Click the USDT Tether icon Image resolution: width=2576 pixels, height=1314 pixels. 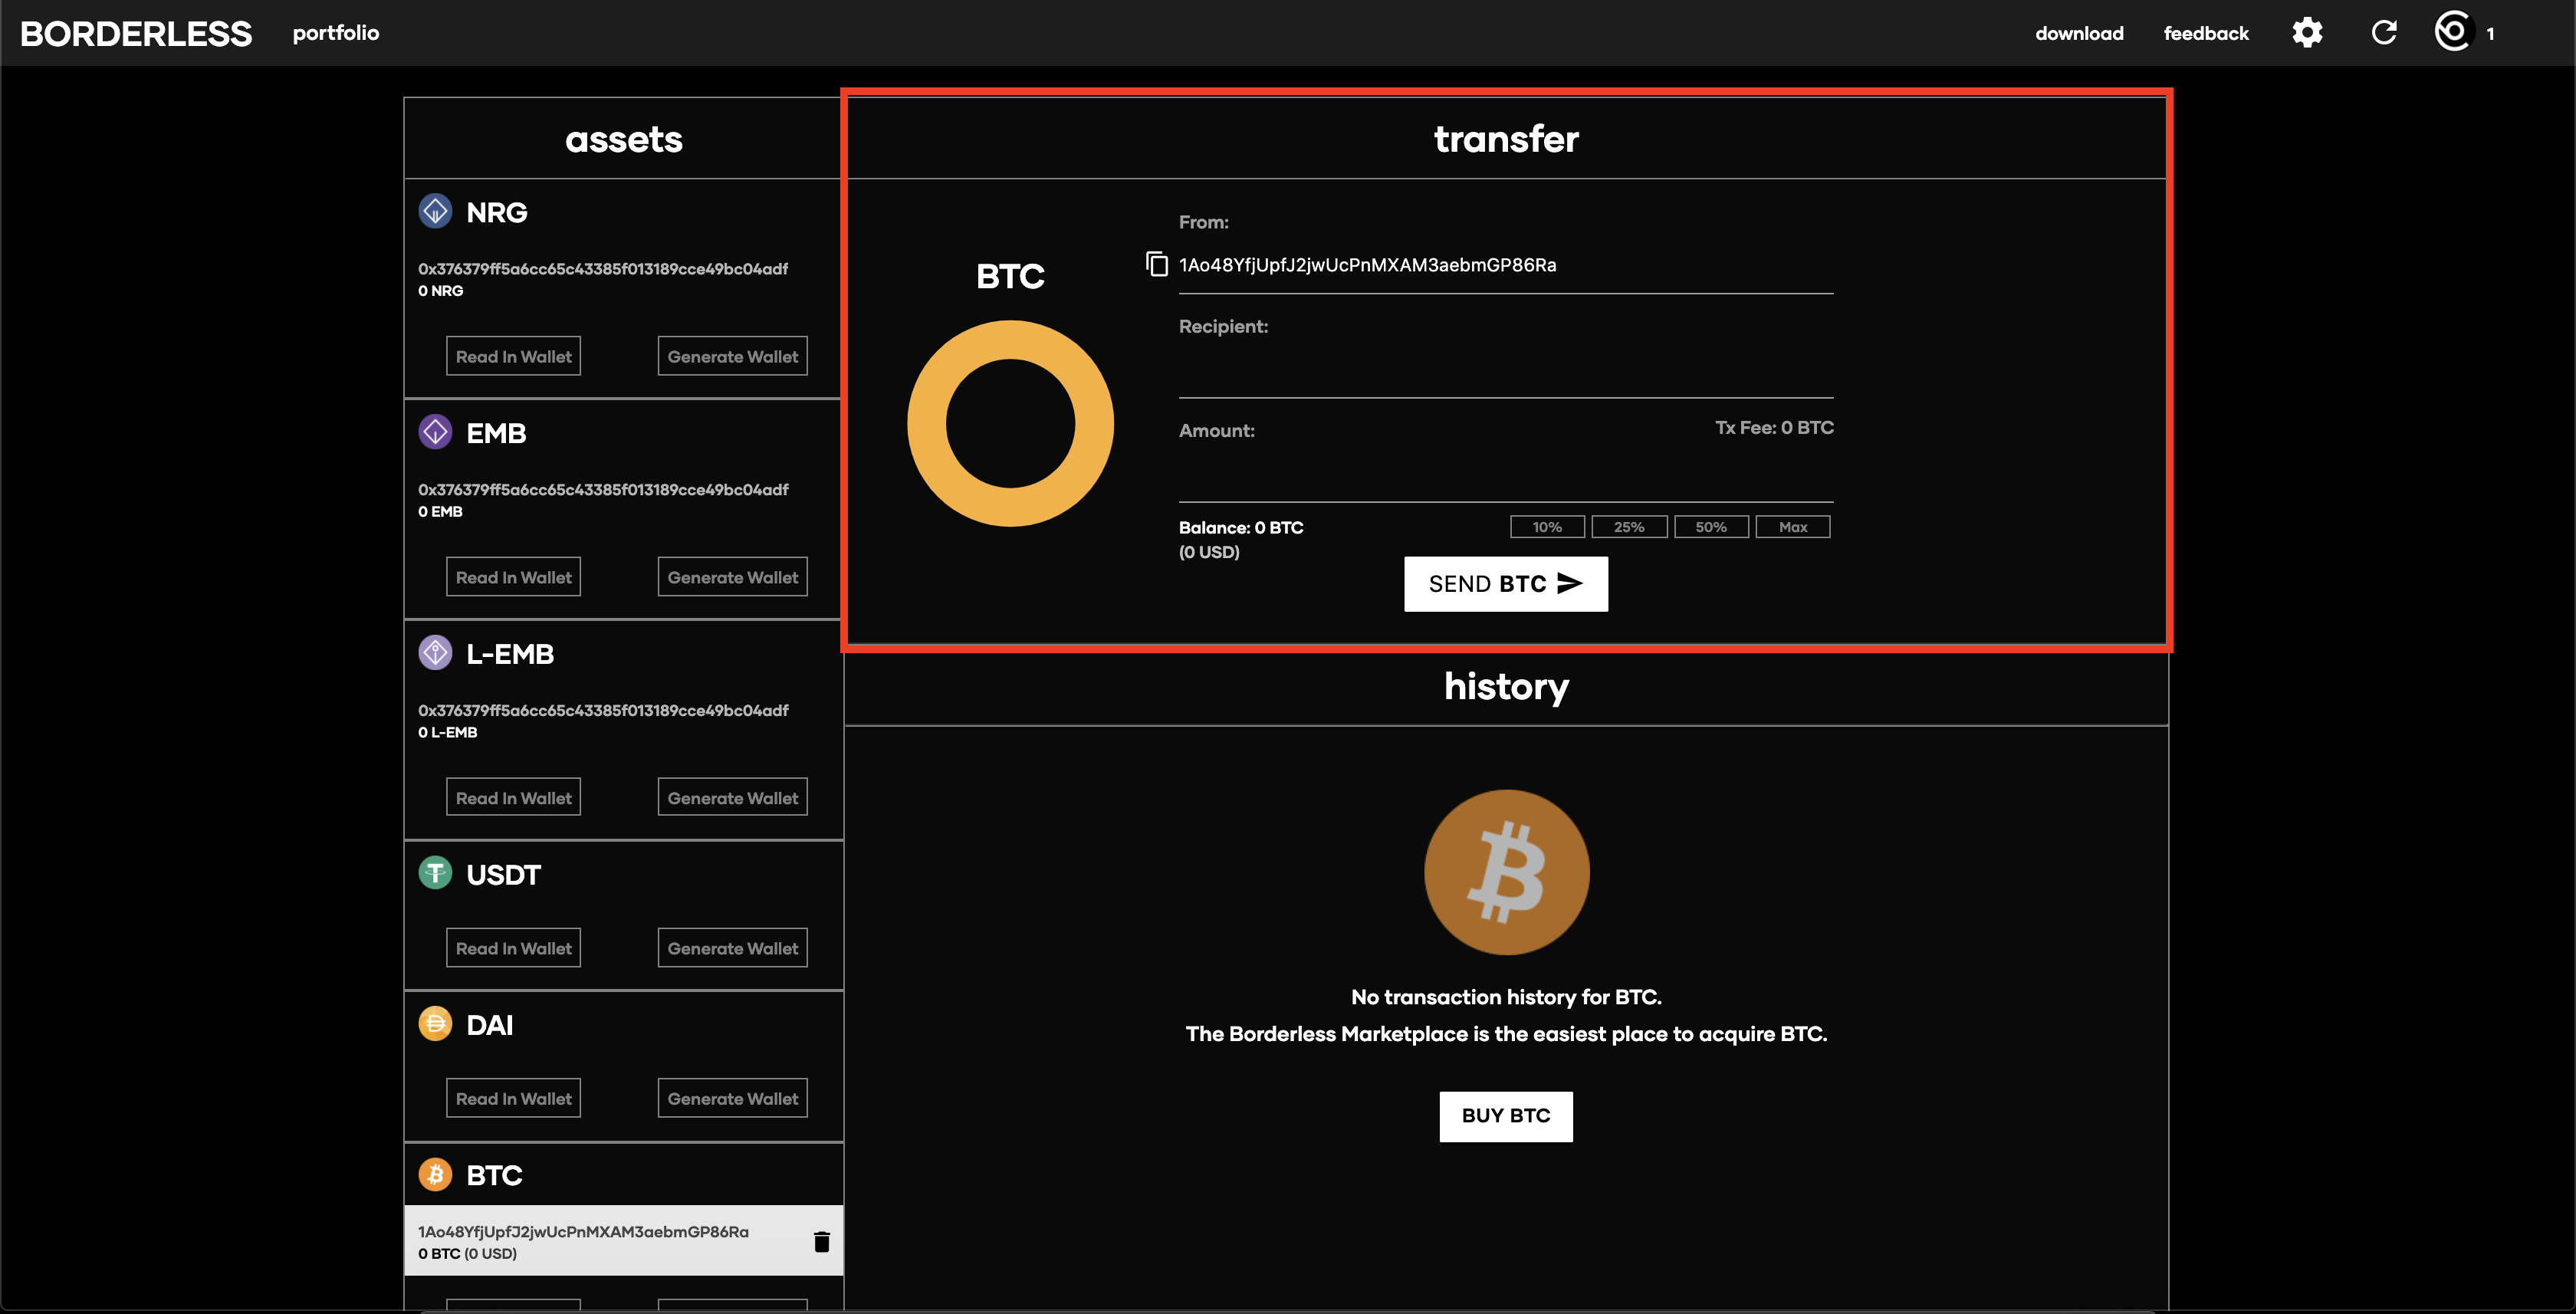(435, 873)
